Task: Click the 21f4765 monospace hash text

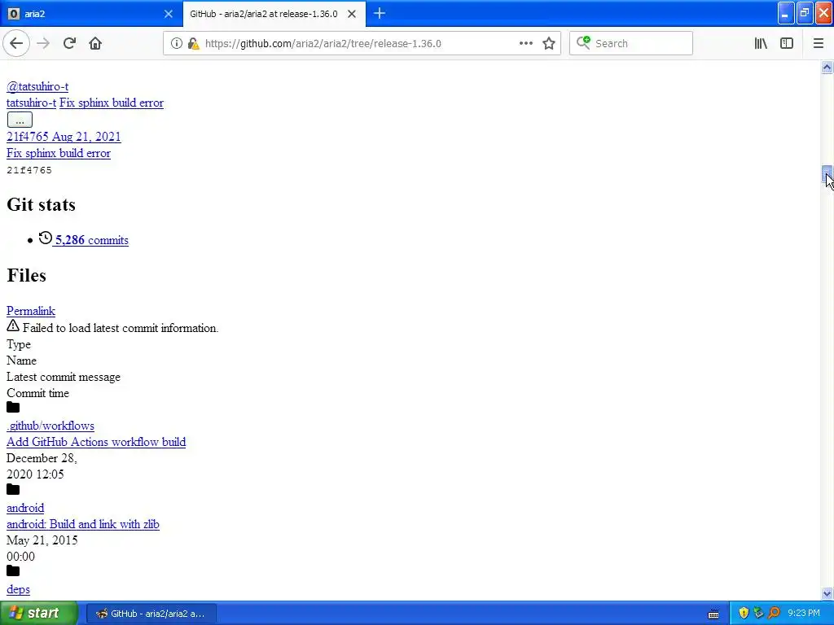Action: click(29, 170)
